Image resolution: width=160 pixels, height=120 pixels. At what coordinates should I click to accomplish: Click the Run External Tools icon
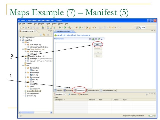(69, 28)
